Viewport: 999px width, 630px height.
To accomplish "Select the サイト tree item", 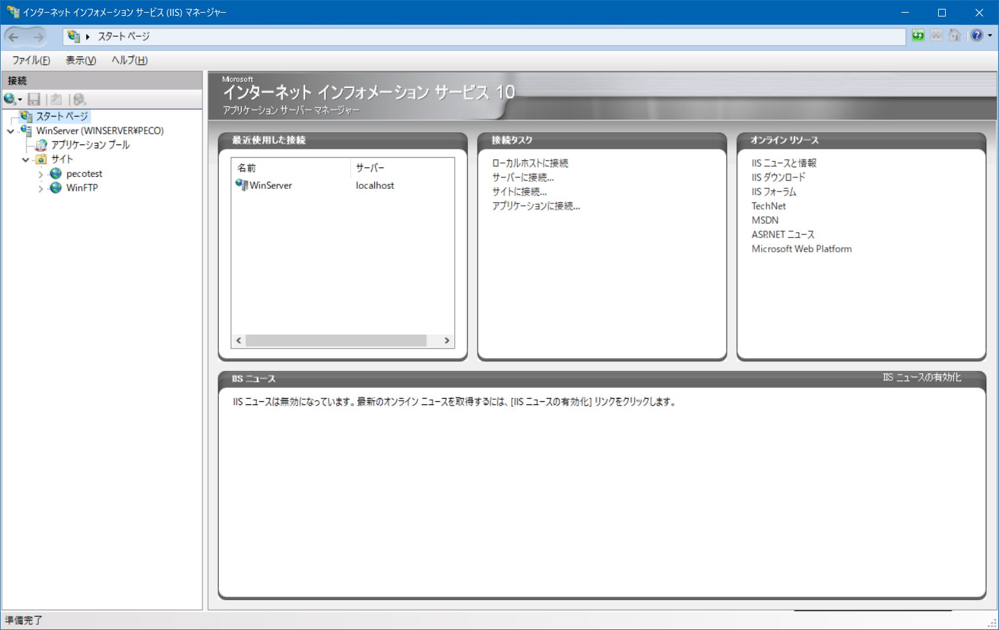I will [x=62, y=159].
